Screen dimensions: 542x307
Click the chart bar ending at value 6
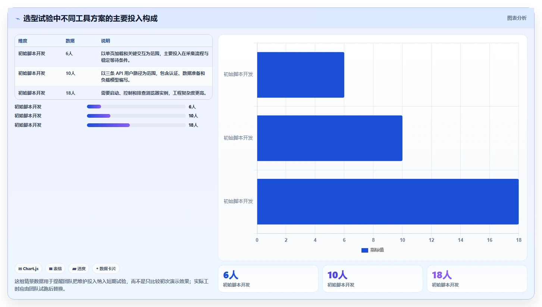[300, 75]
